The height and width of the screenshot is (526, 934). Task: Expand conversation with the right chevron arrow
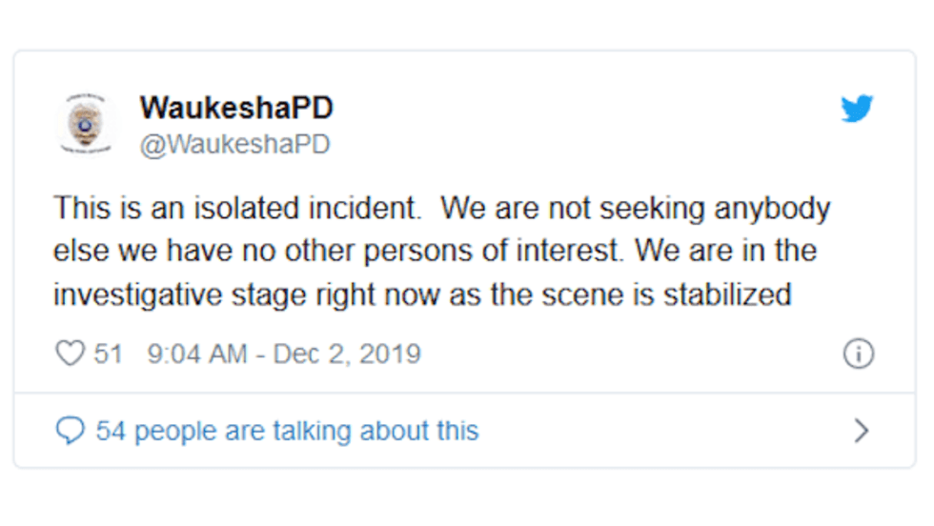861,431
